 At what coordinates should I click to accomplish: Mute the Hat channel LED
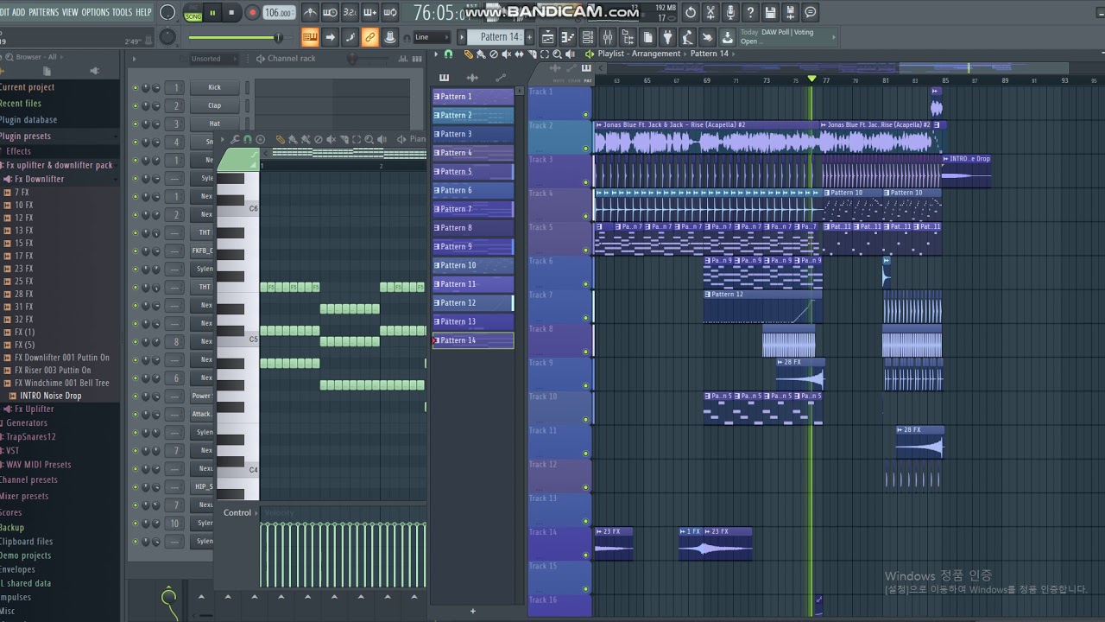(136, 124)
